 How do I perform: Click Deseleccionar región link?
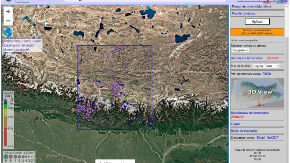coord(20,45)
